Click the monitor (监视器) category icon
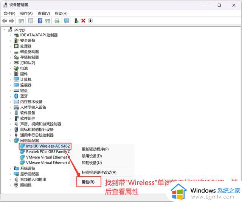 pos(16,85)
